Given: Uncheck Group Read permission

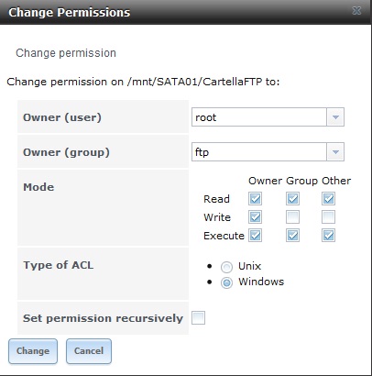Looking at the screenshot, I should 292,199.
